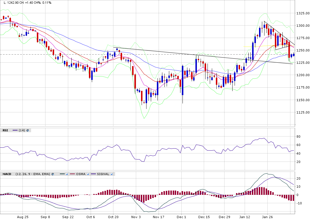Click the RSI line color swatch
Screen dimensions: 312x221
click(15, 130)
